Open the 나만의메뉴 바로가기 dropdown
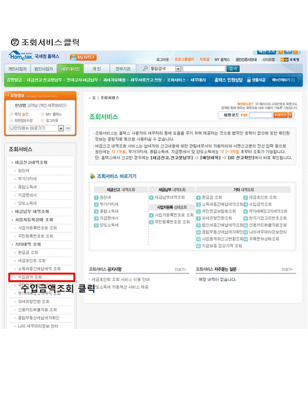Screen dimensions: 308x411 pos(36,128)
